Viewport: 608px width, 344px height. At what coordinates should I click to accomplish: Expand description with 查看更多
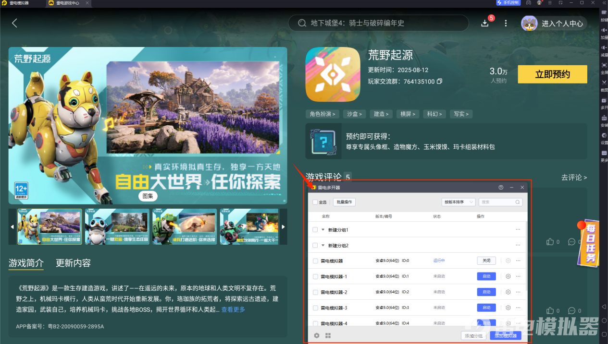click(x=233, y=310)
